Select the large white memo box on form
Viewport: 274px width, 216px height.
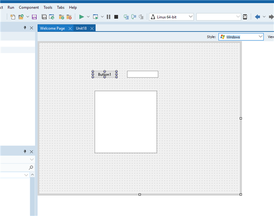[x=126, y=122]
